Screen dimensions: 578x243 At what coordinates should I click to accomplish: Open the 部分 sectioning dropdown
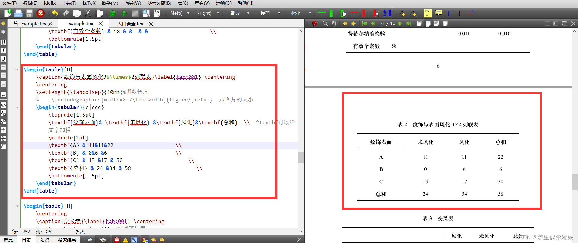click(x=248, y=13)
